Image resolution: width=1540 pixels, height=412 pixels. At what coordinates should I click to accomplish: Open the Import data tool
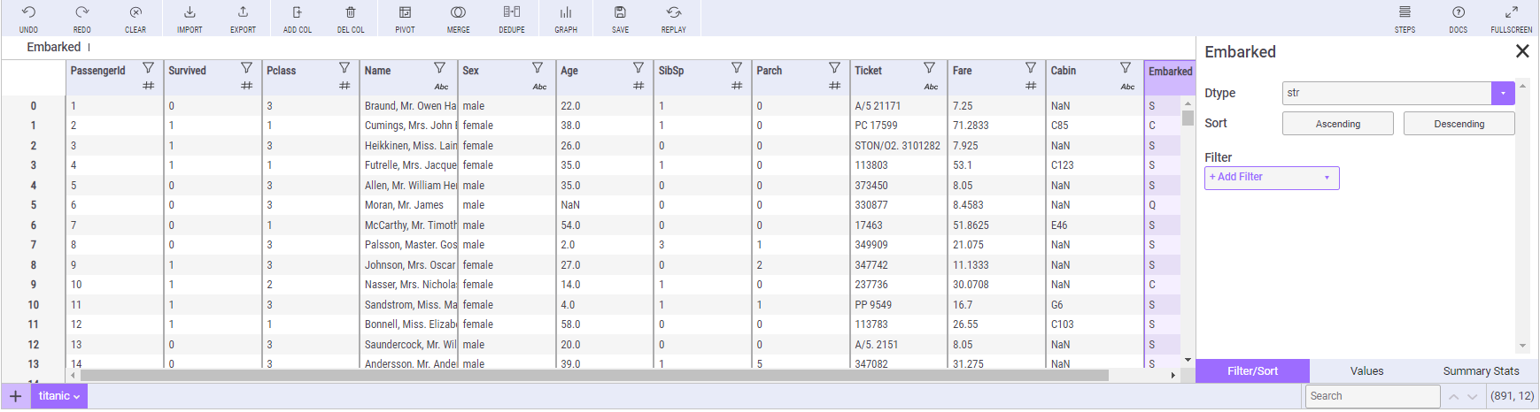click(x=190, y=18)
